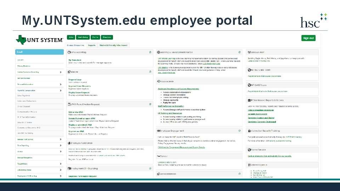
Task: Refresh the Learning & Development Portals panel
Action: (x=239, y=52)
